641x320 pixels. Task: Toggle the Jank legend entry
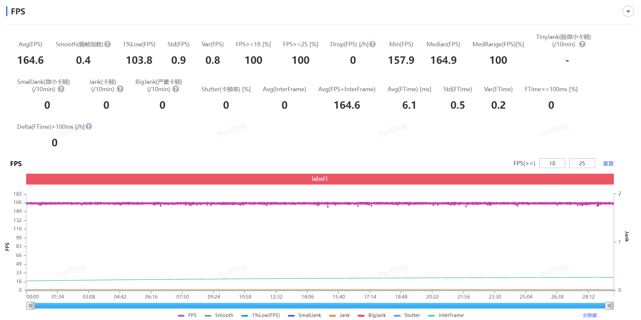(339, 315)
